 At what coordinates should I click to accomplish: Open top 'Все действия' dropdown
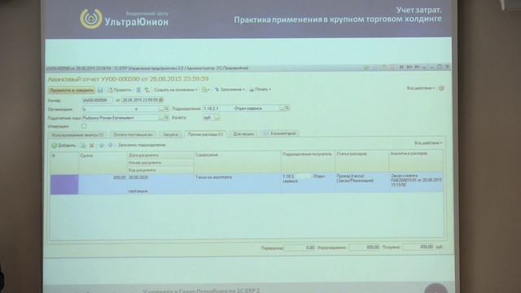[421, 89]
